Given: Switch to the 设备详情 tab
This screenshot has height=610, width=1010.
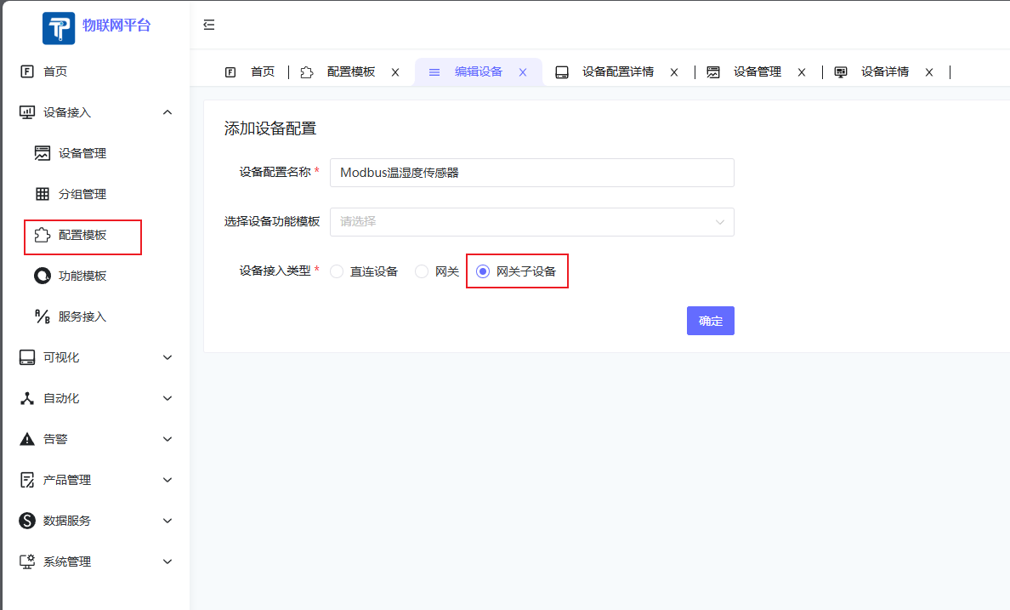Looking at the screenshot, I should 884,72.
